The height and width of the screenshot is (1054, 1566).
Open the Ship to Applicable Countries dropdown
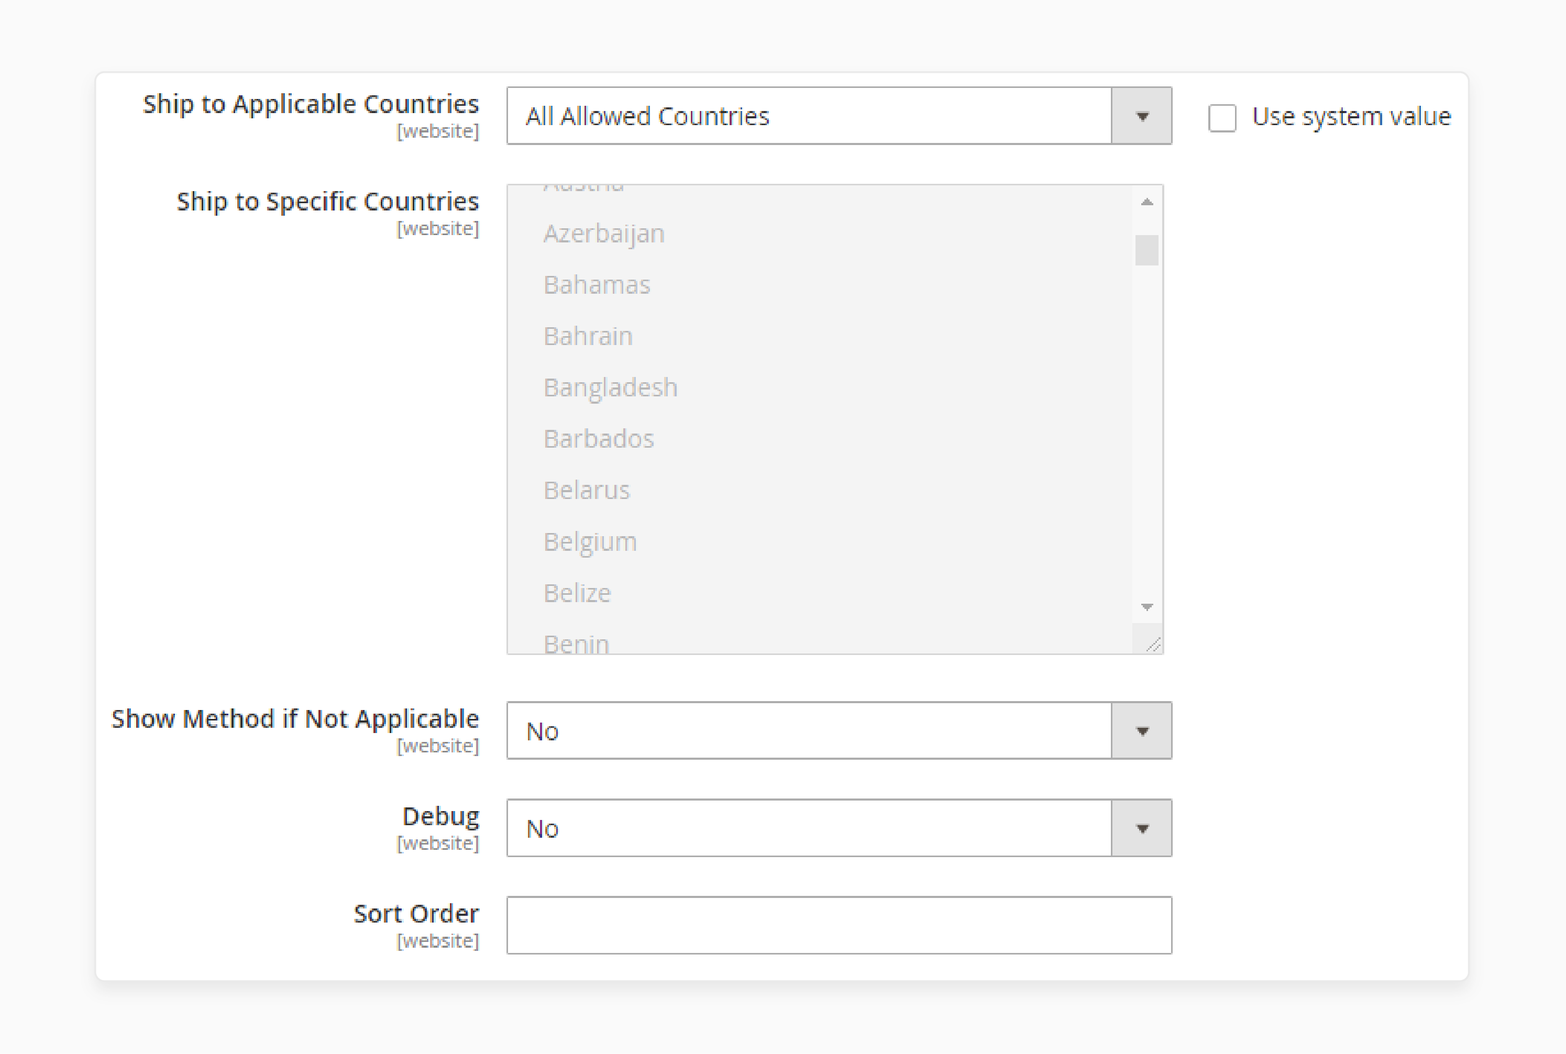tap(839, 116)
